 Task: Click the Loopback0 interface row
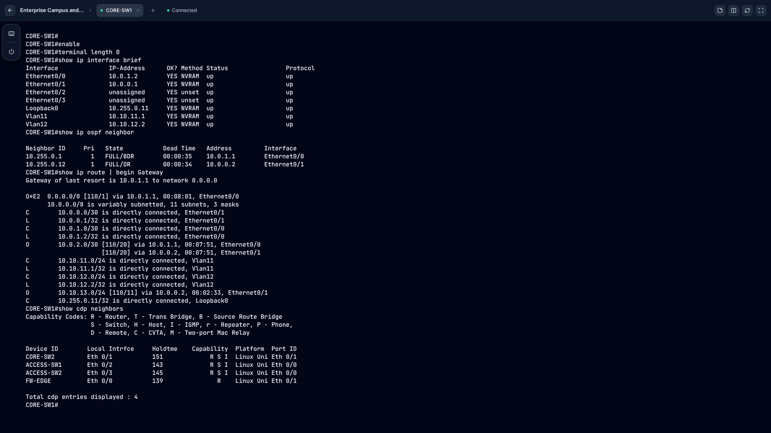tap(159, 108)
